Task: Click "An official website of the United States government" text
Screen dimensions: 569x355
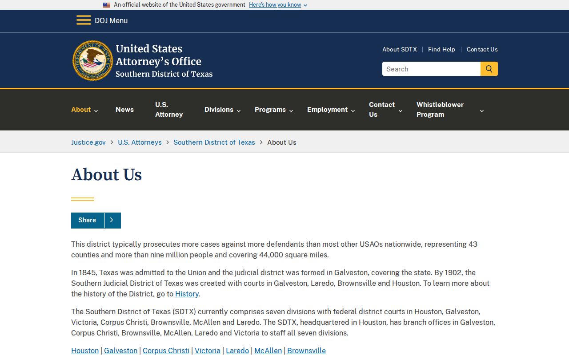Action: [180, 5]
